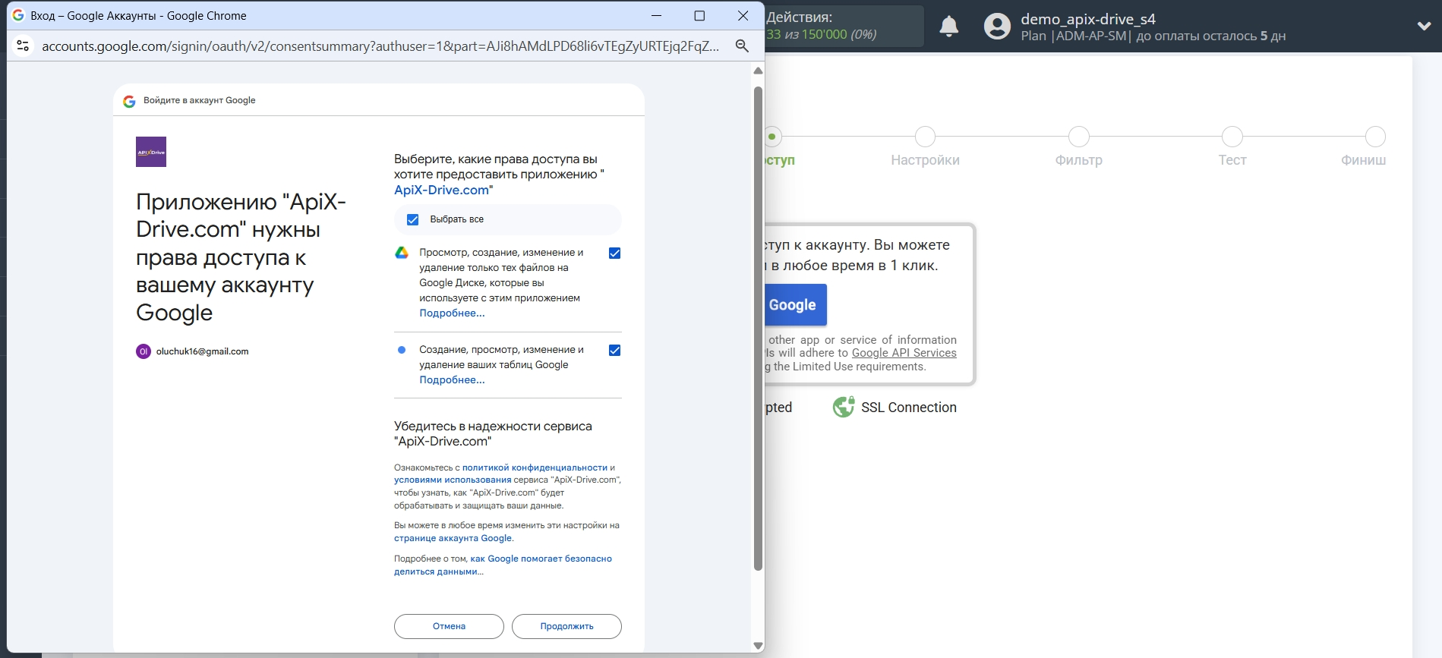Viewport: 1442px width, 658px height.
Task: Open 'Подробнее...' under Google Drive permission
Action: click(452, 313)
